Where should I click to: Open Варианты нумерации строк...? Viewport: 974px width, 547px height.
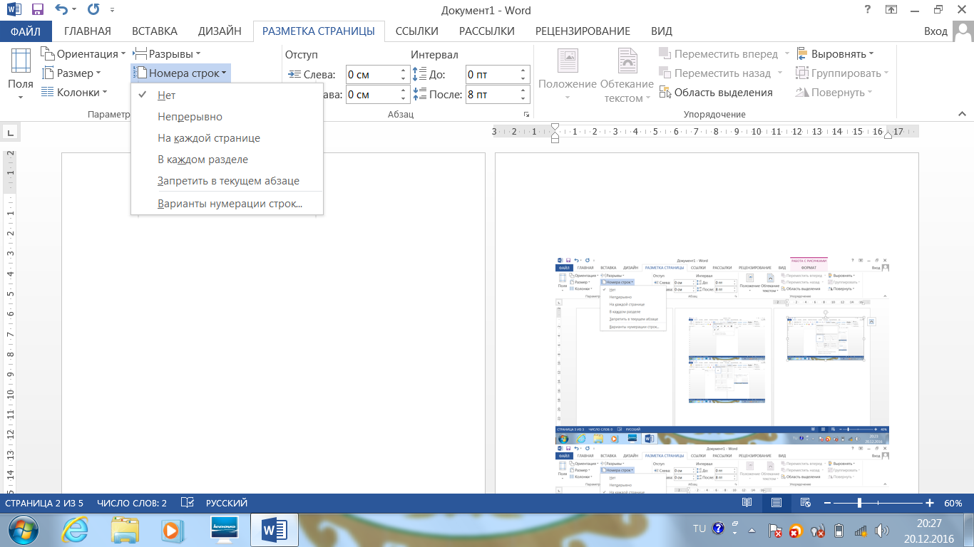tap(227, 204)
